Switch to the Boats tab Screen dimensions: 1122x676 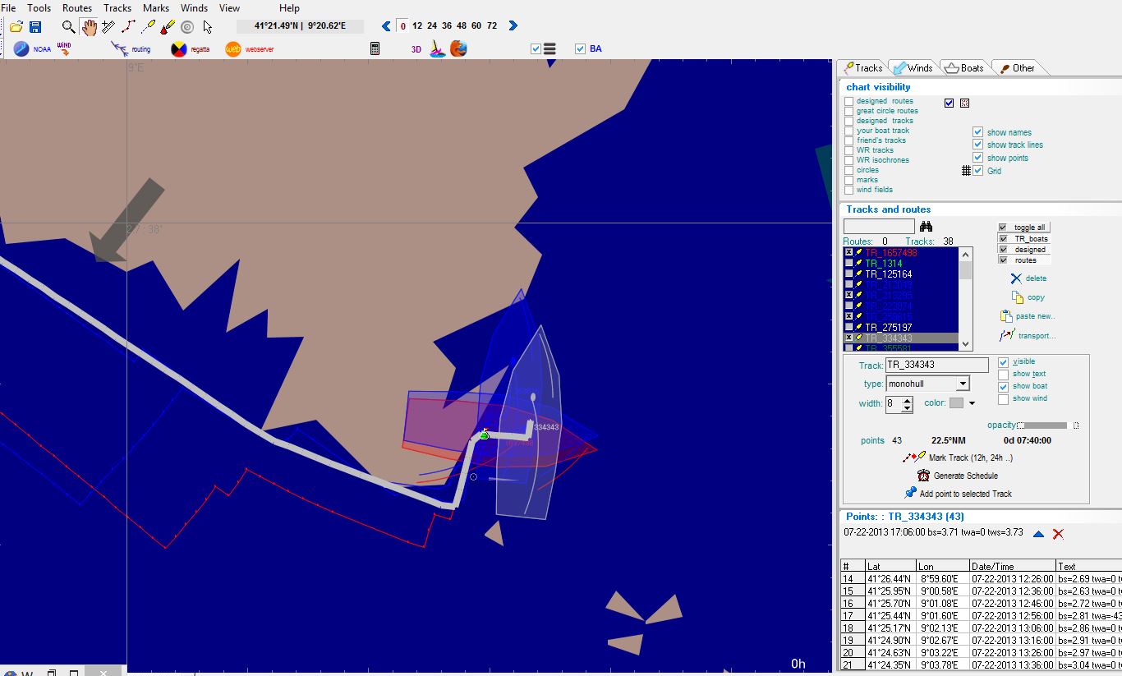tap(963, 67)
